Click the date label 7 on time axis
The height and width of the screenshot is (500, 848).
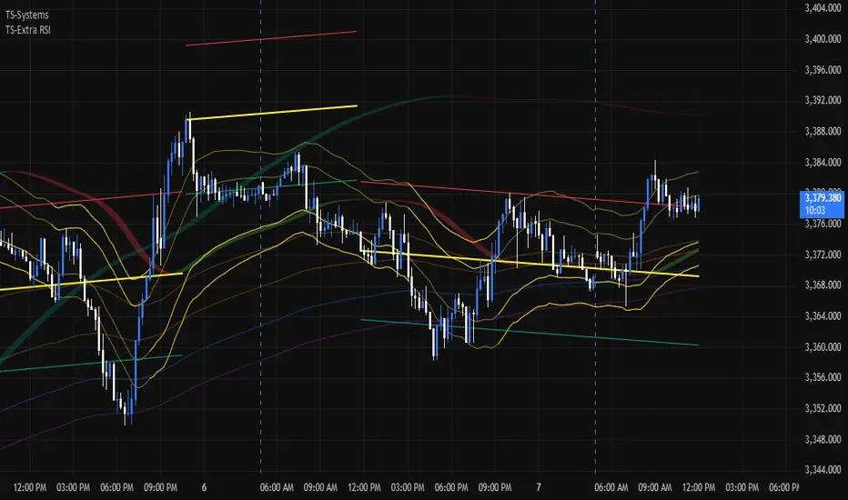click(x=538, y=487)
